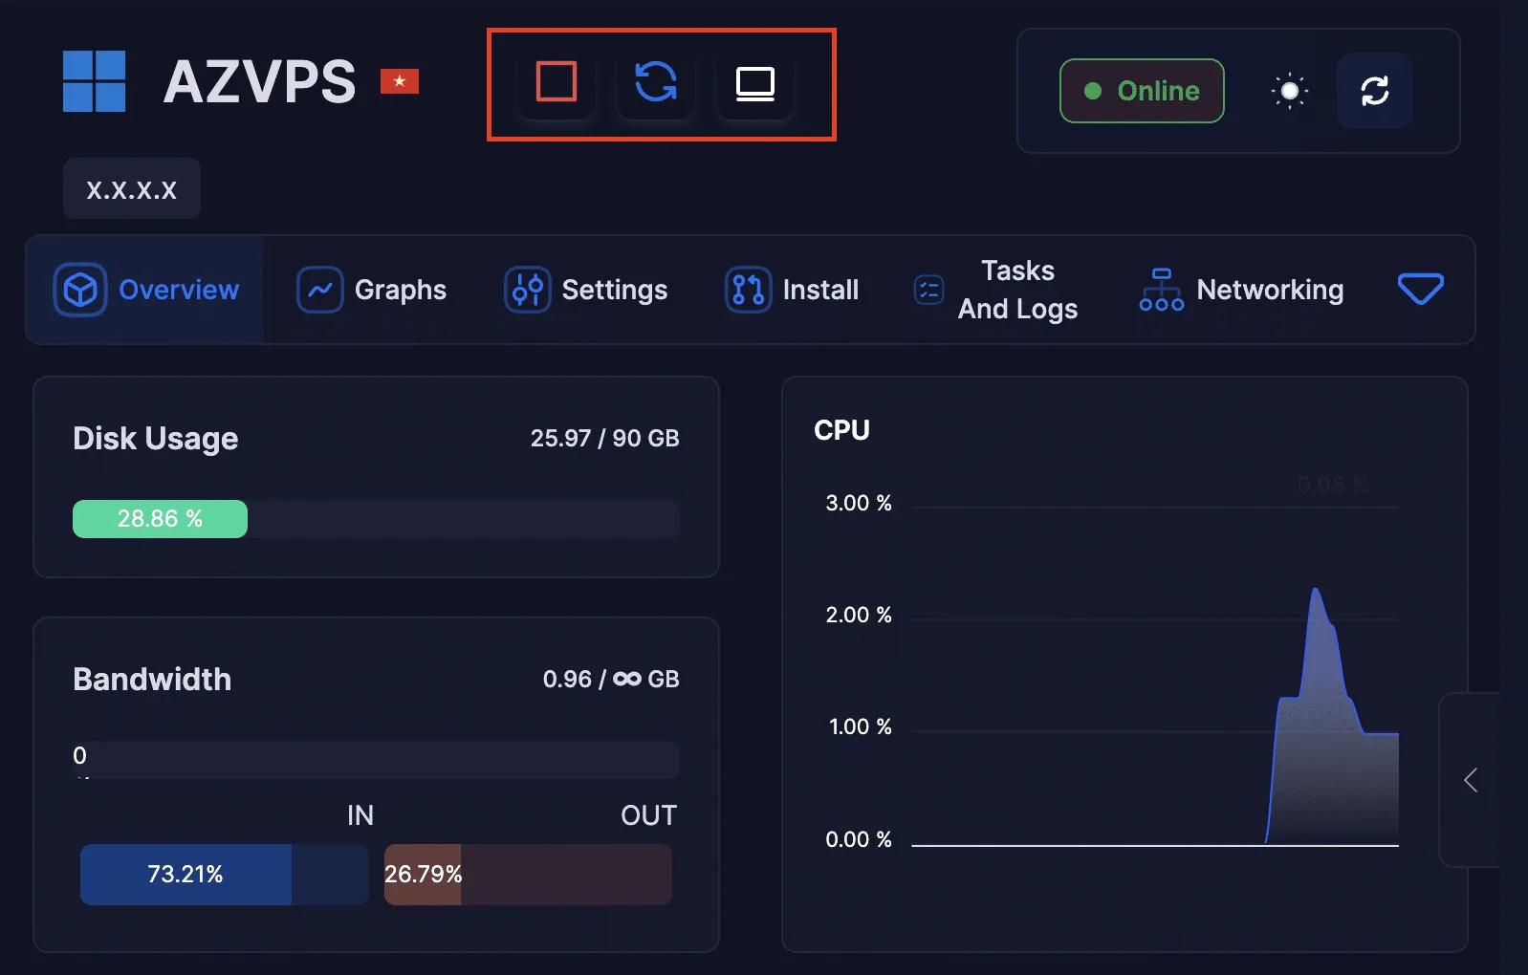Viewport: 1528px width, 975px height.
Task: Click the 0.96 / ∞ GB bandwidth text
Action: click(611, 679)
